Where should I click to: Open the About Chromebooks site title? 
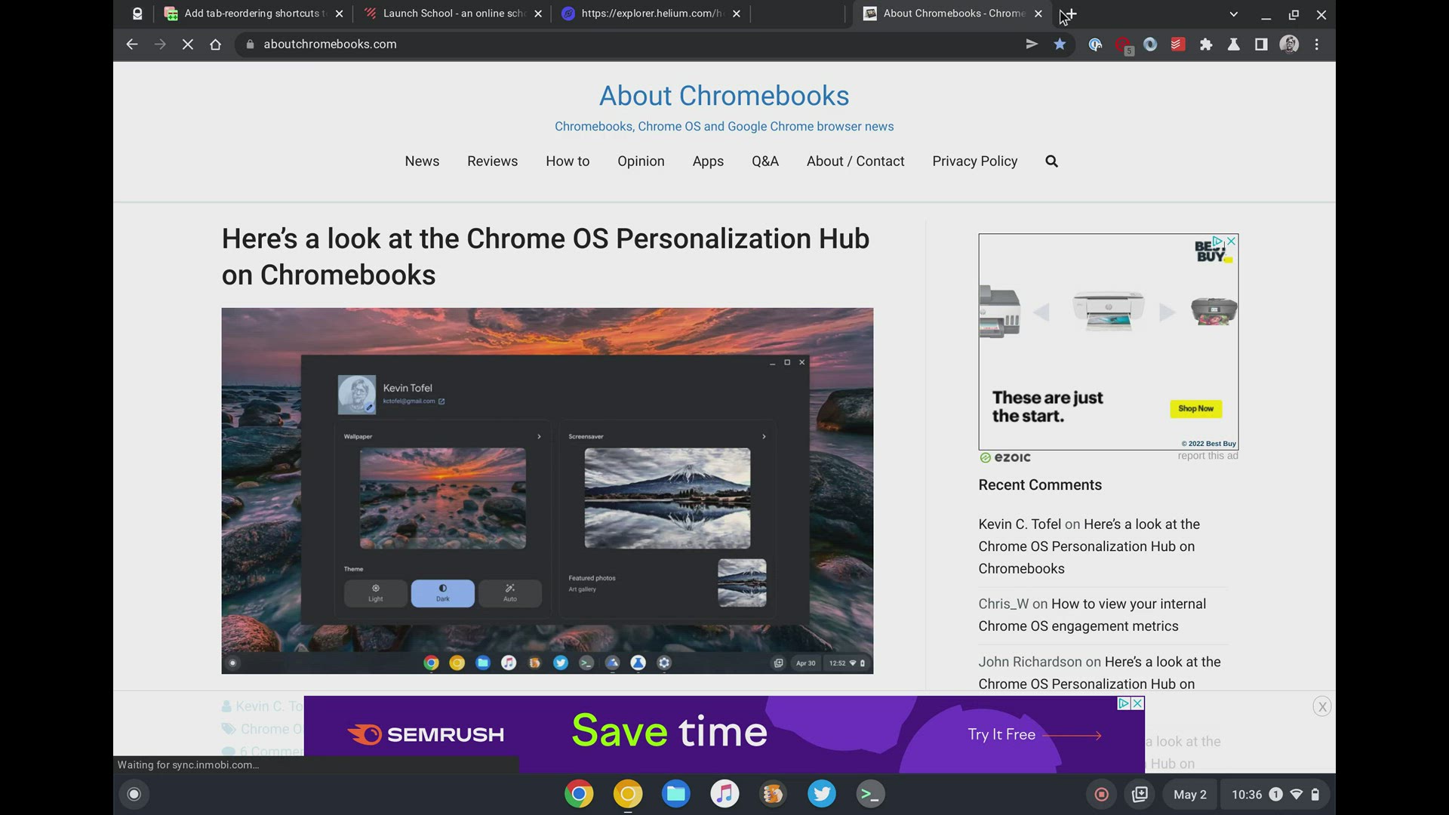[724, 96]
